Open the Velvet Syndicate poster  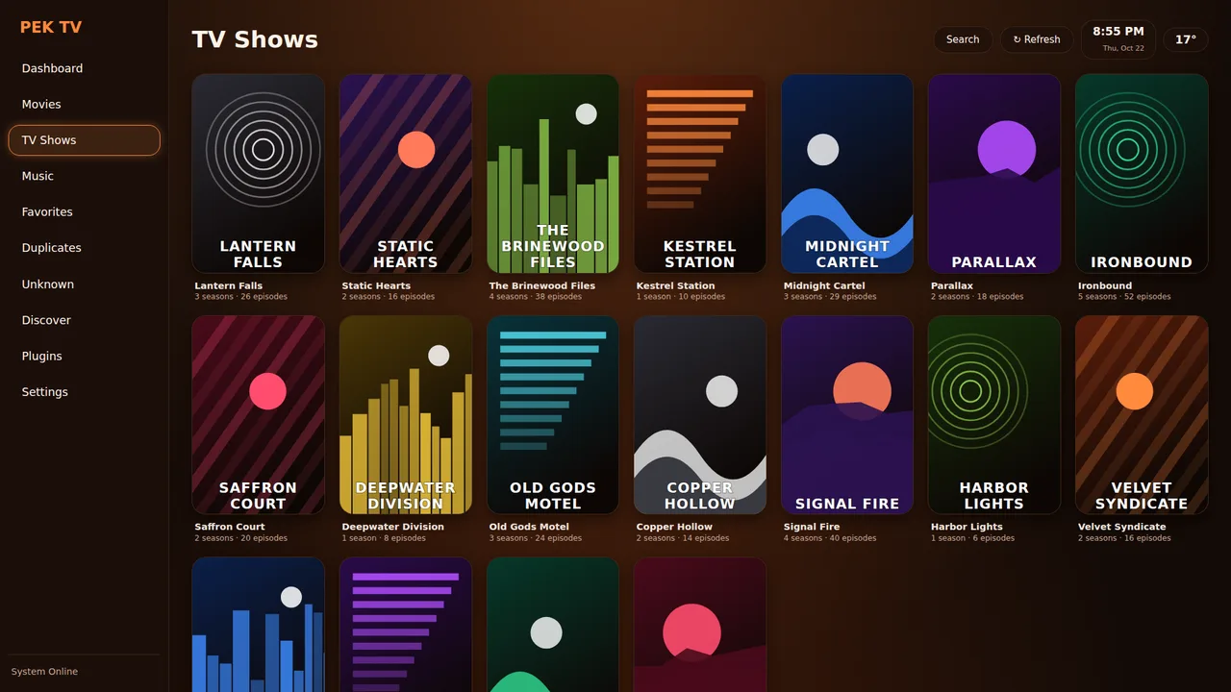1142,415
